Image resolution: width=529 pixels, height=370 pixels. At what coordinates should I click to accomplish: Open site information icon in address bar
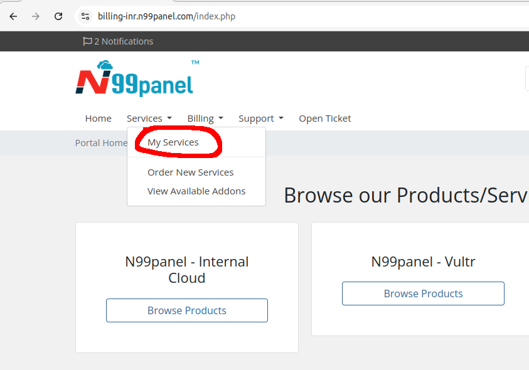tap(86, 16)
